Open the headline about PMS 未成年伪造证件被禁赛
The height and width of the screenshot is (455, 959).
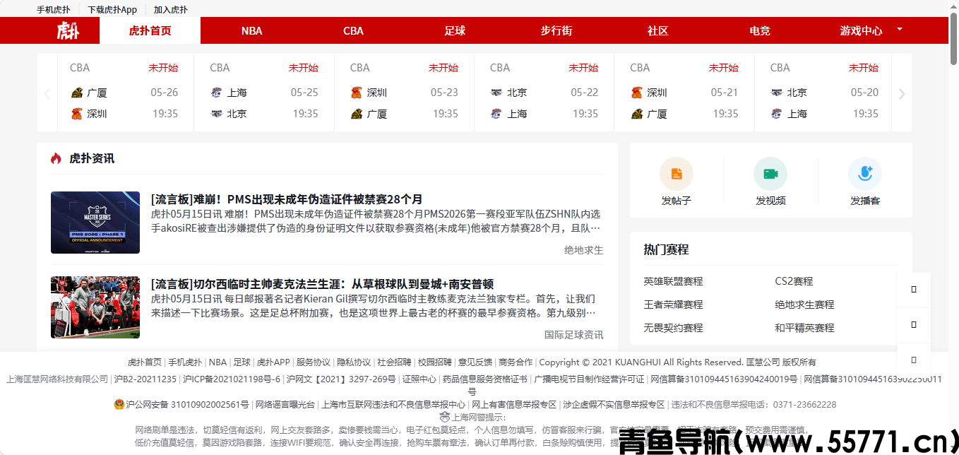point(287,199)
